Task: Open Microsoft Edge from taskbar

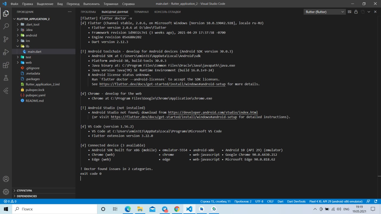Action: pos(128,209)
